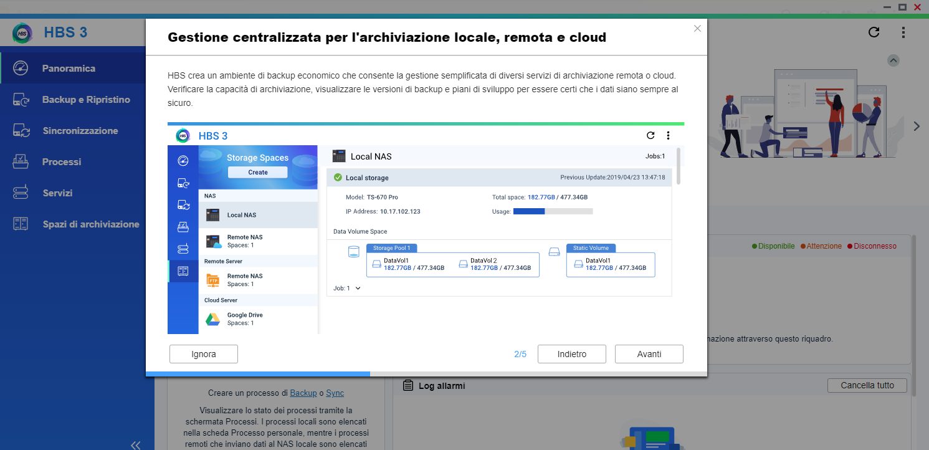Click the Panoramica gauge icon

[21, 69]
